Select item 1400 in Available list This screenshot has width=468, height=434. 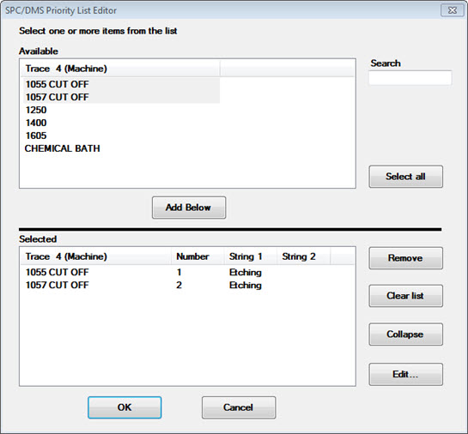coord(121,123)
